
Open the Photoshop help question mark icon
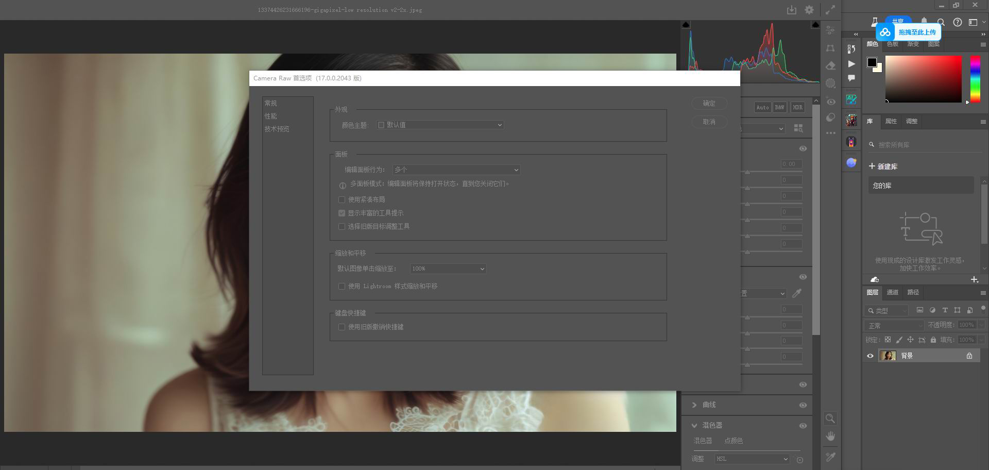point(957,22)
